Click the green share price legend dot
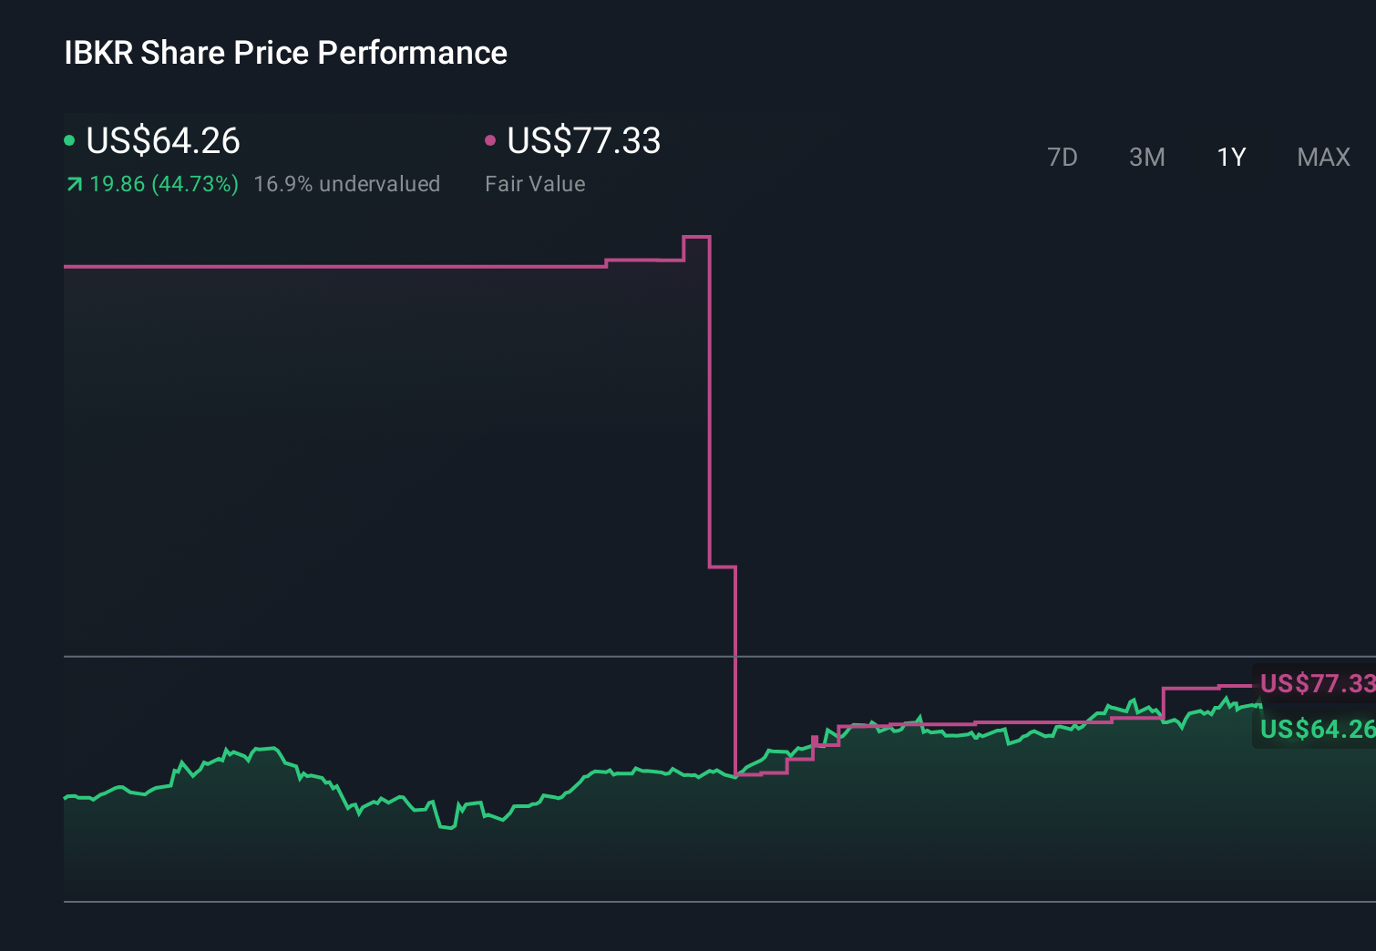This screenshot has height=951, width=1376. (69, 140)
